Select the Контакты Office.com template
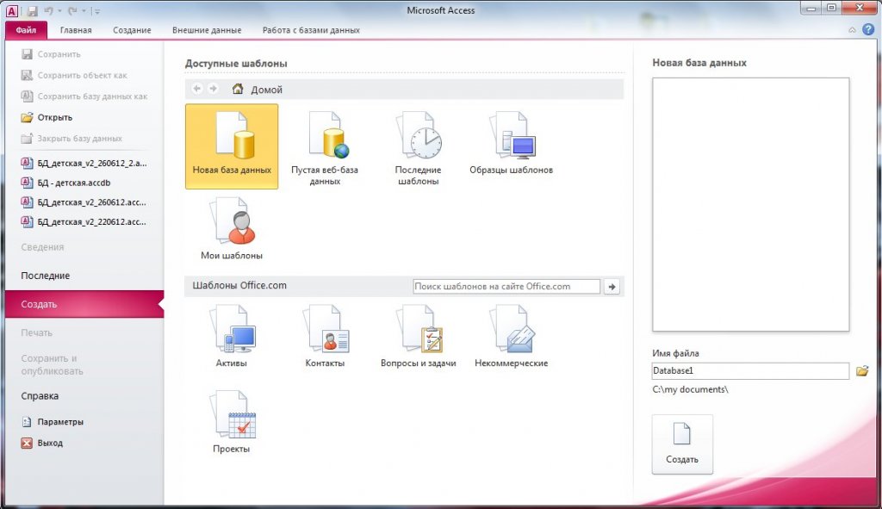The height and width of the screenshot is (509, 882). (x=325, y=337)
